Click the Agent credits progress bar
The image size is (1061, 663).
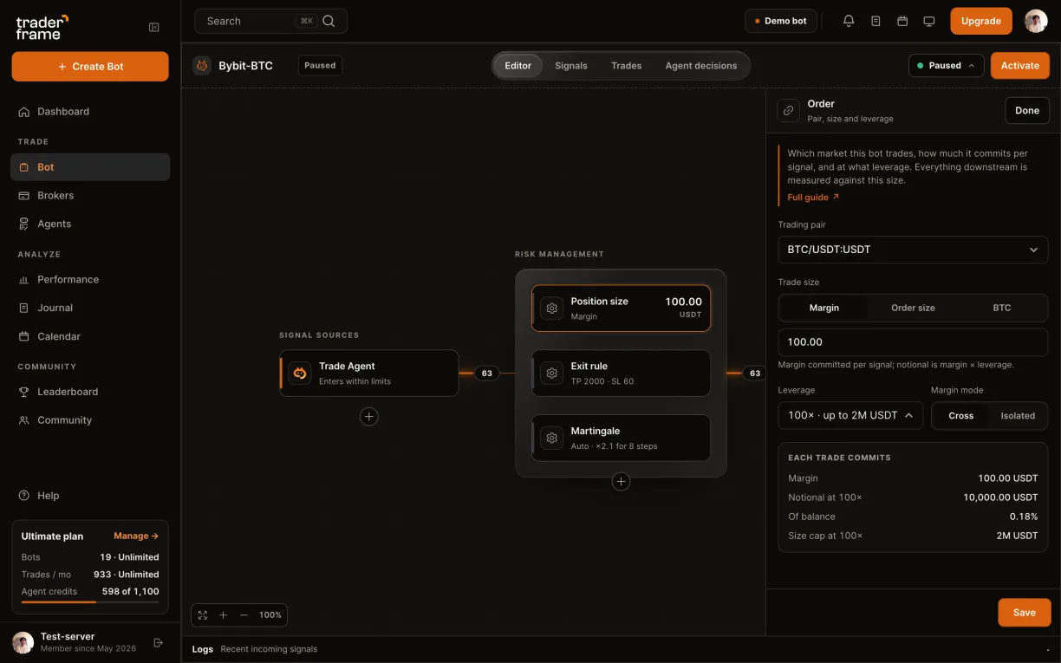(90, 601)
